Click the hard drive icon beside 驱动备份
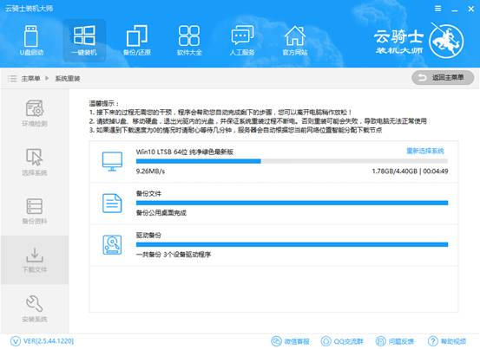Screen dimensions: 480x349 pyautogui.click(x=112, y=244)
